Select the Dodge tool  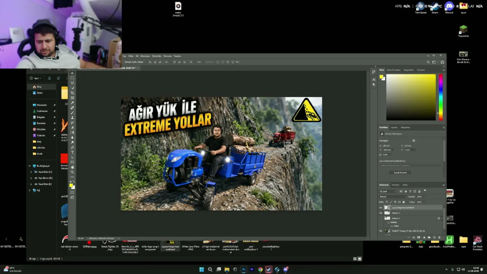(72, 142)
